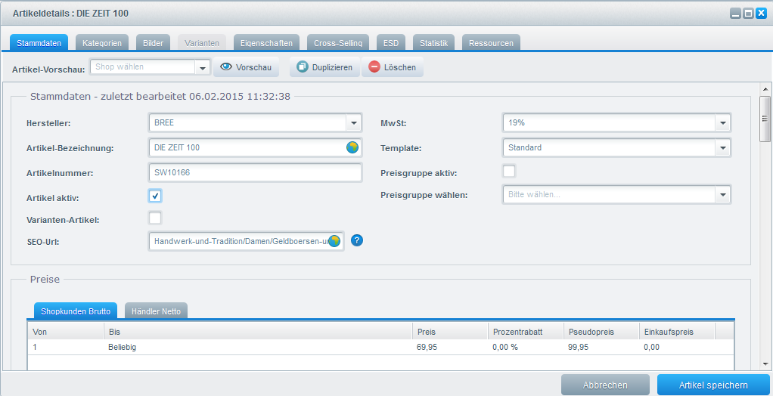Open the Händler Netto price tab

pyautogui.click(x=156, y=311)
